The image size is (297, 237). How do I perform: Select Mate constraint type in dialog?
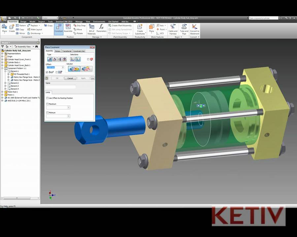[x=49, y=59]
